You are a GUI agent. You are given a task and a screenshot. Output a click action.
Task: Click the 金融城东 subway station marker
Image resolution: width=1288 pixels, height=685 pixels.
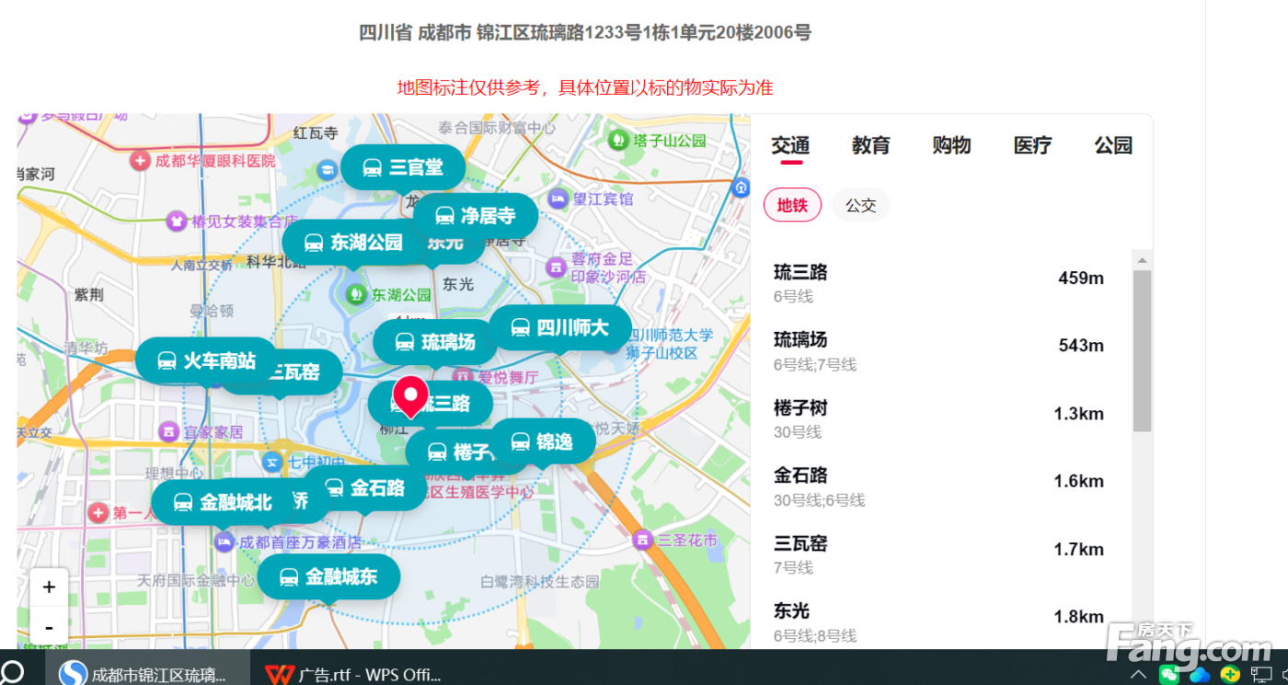(x=328, y=577)
